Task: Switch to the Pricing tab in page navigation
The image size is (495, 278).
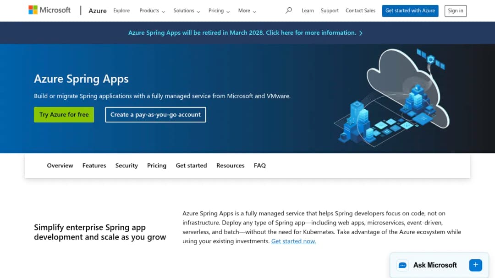Action: [x=157, y=166]
